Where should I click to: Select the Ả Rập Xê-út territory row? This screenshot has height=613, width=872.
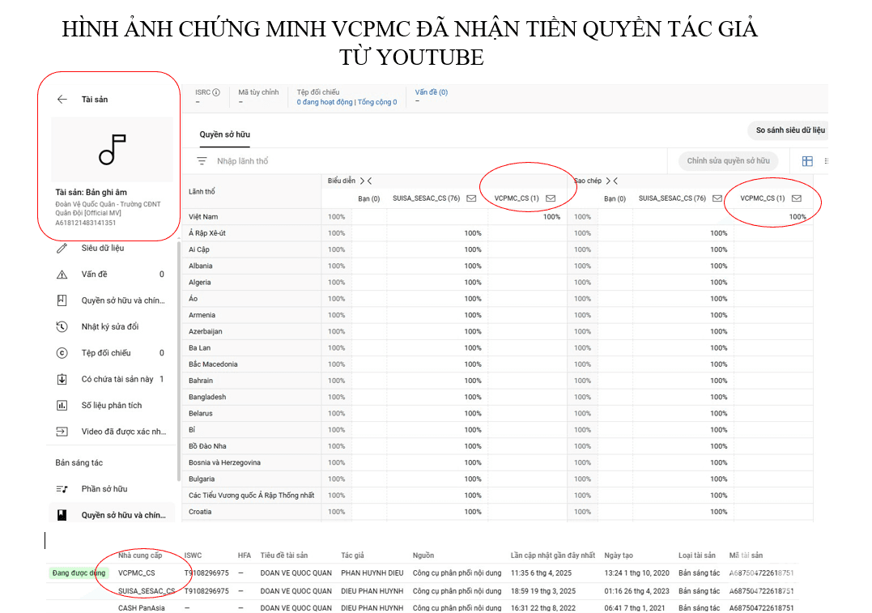tap(498, 233)
